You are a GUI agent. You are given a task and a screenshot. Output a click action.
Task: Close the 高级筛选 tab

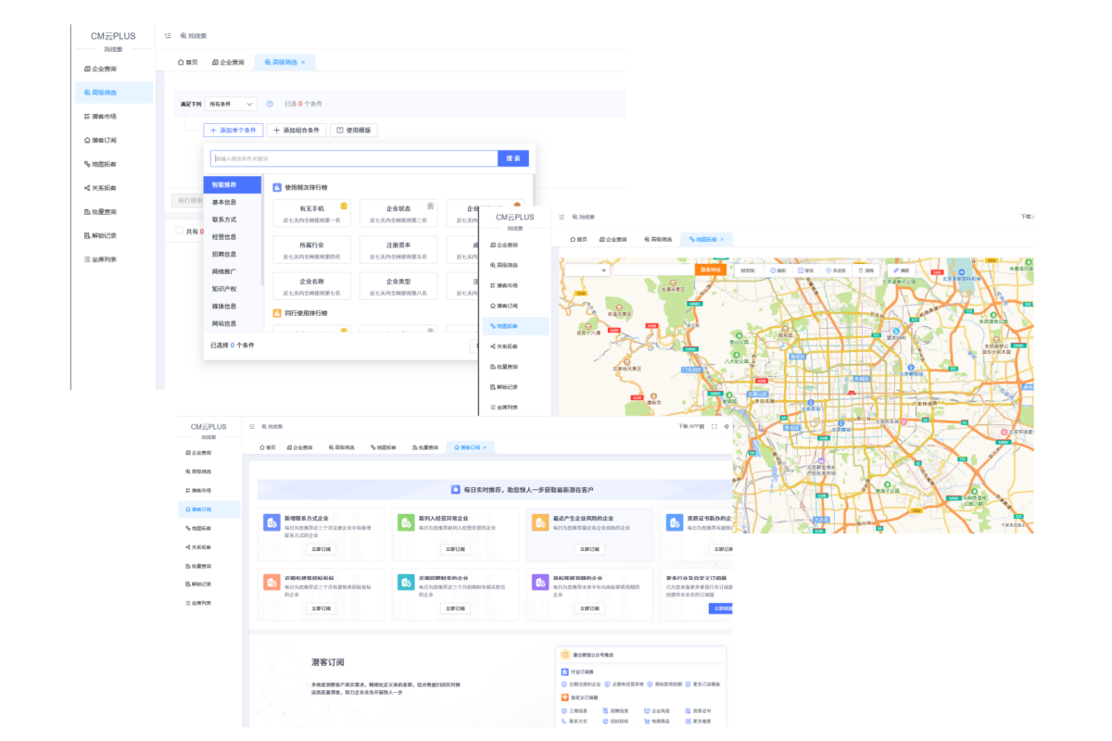[303, 62]
